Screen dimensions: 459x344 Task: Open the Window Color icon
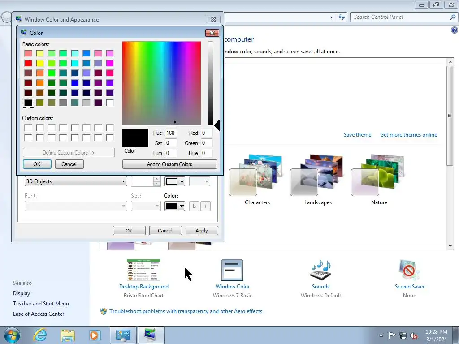(x=232, y=270)
